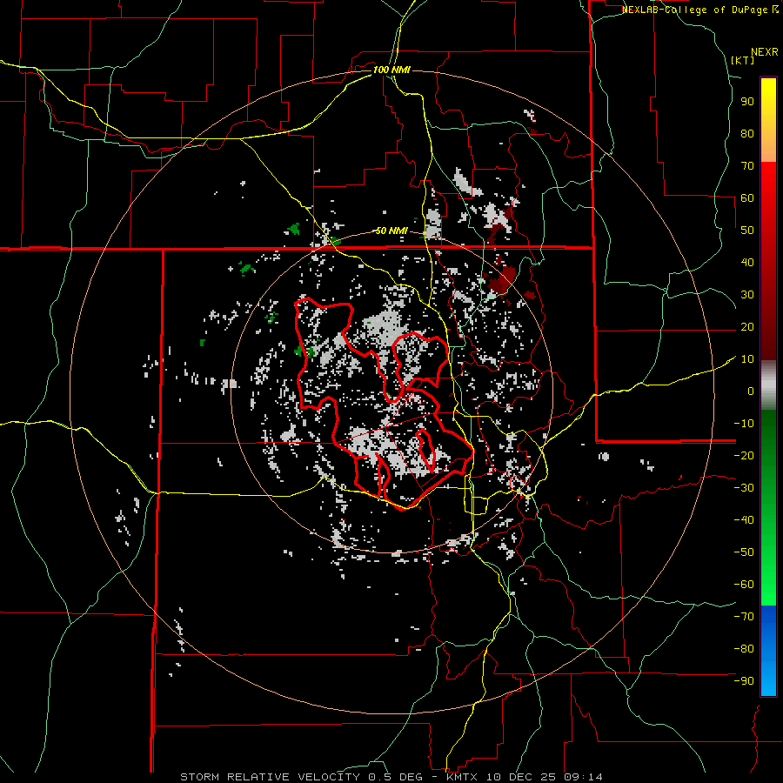Click the 100 NMI range ring label
Viewport: 783px width, 783px height.
pos(391,70)
